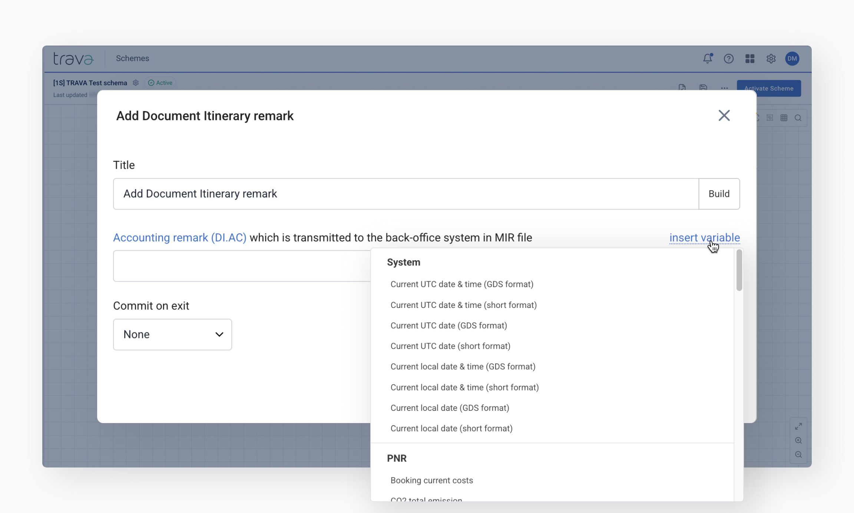Image resolution: width=854 pixels, height=513 pixels.
Task: Click the canvas search magnifier icon
Action: point(798,118)
